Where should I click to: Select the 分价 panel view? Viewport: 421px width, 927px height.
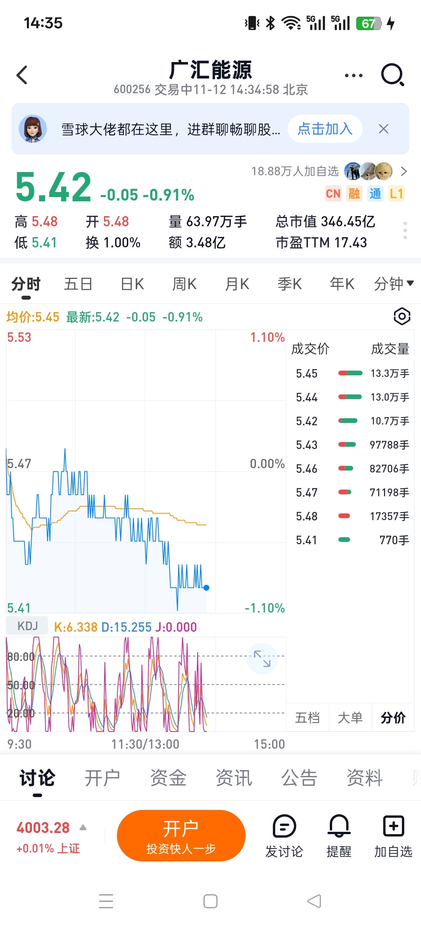pos(393,717)
